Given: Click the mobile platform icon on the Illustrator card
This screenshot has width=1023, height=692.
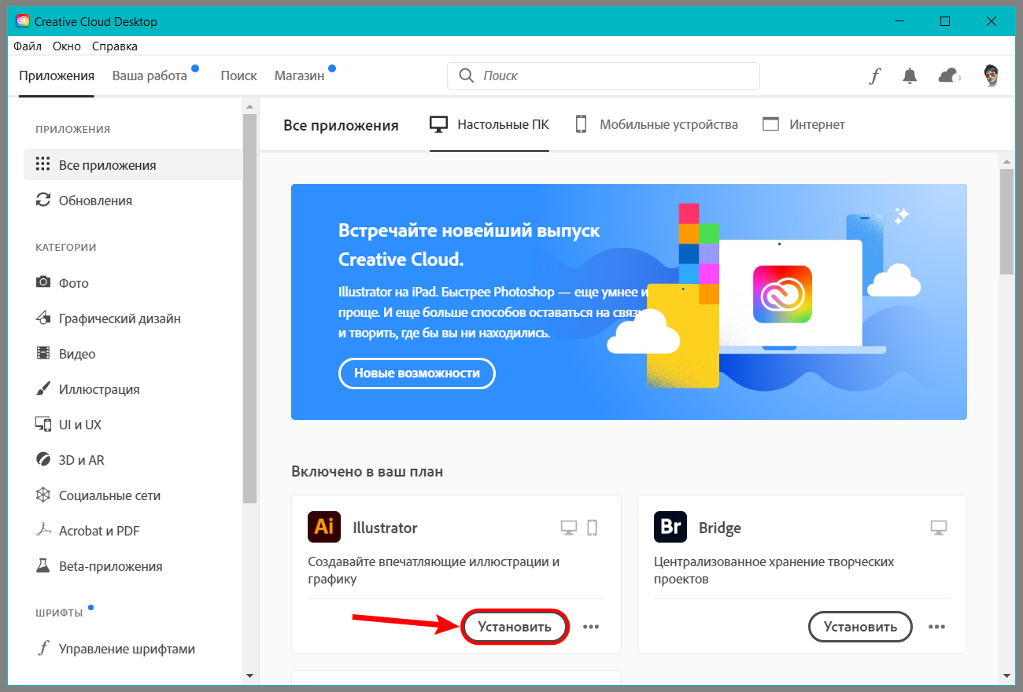Looking at the screenshot, I should click(593, 528).
